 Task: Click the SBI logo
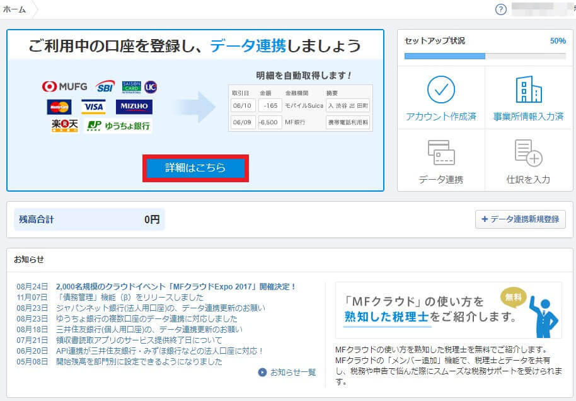(x=105, y=87)
